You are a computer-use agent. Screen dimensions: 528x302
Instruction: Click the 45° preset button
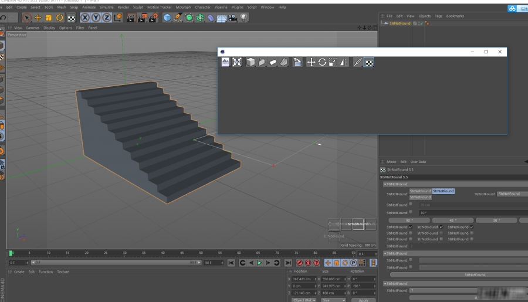tap(453, 220)
